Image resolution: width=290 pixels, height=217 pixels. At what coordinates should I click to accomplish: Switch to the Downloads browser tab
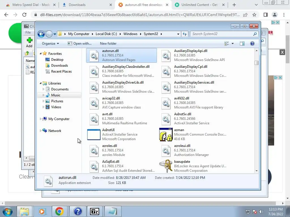point(87,5)
